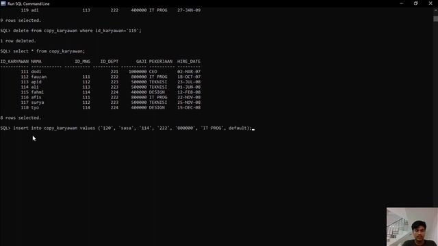Click the '9 rows selected.' message

click(x=21, y=20)
